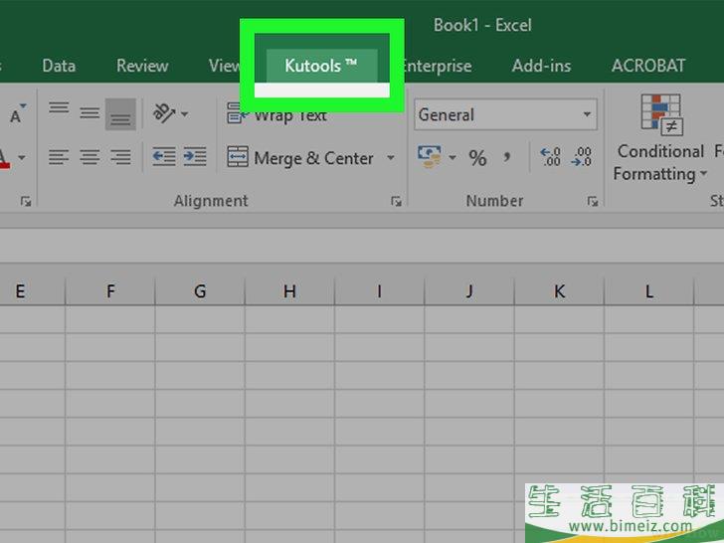
Task: Expand the Orientation dropdown arrow
Action: pos(184,113)
